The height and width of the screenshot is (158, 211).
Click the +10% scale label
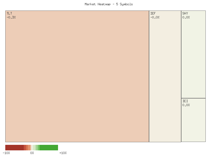pyautogui.click(x=63, y=153)
